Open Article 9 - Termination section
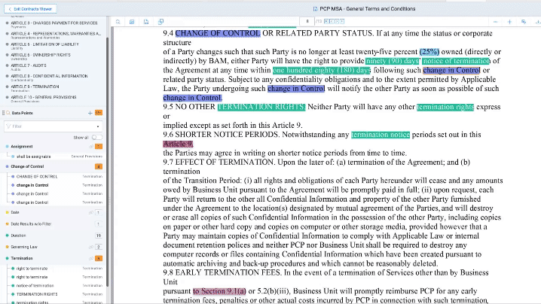 coord(39,87)
